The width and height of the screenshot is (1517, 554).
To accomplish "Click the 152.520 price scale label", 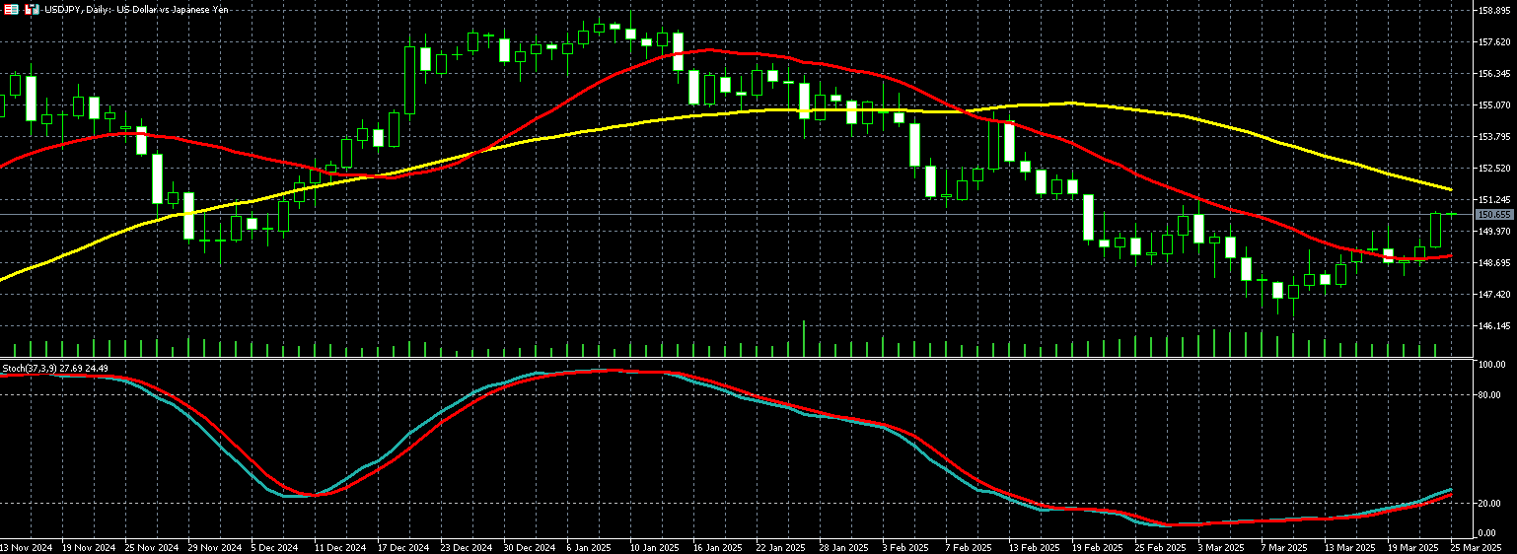I will point(1494,169).
